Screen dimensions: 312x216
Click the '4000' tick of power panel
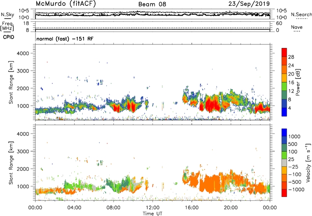click(23, 53)
